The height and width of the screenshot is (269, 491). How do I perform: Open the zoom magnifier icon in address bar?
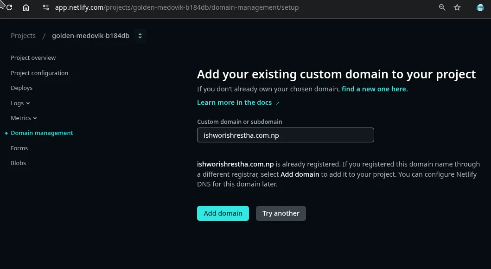pyautogui.click(x=442, y=7)
